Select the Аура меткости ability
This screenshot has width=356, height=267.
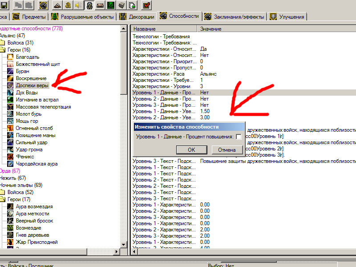tap(32, 214)
